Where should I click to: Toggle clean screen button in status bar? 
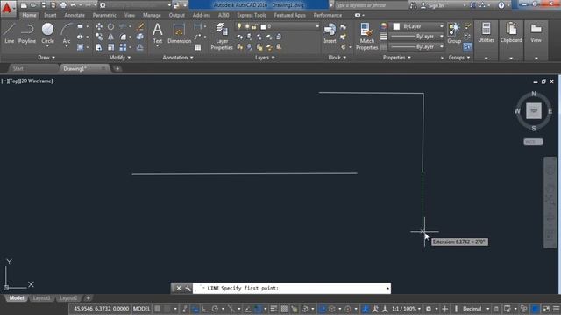click(546, 309)
